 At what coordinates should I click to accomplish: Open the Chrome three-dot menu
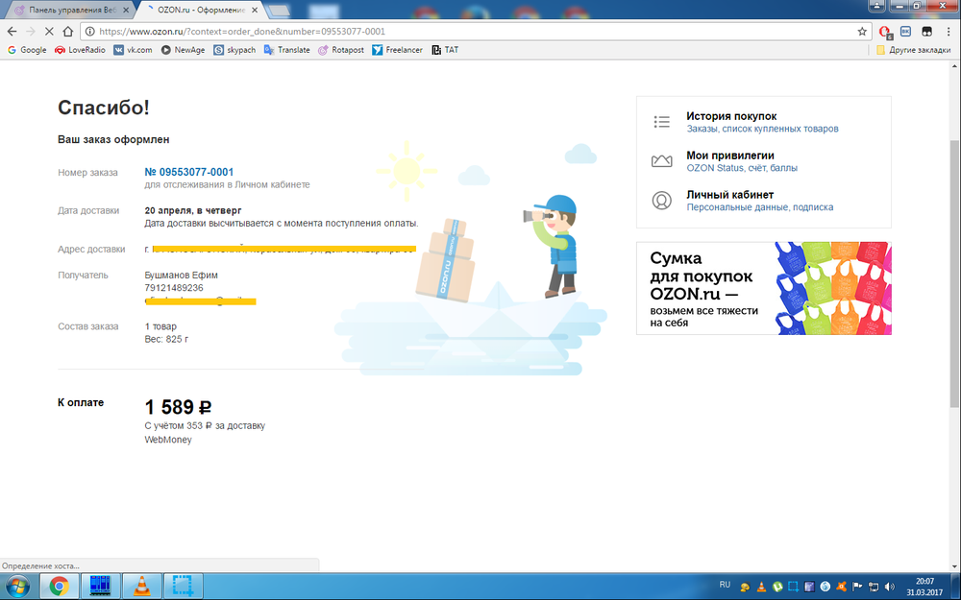tap(948, 32)
